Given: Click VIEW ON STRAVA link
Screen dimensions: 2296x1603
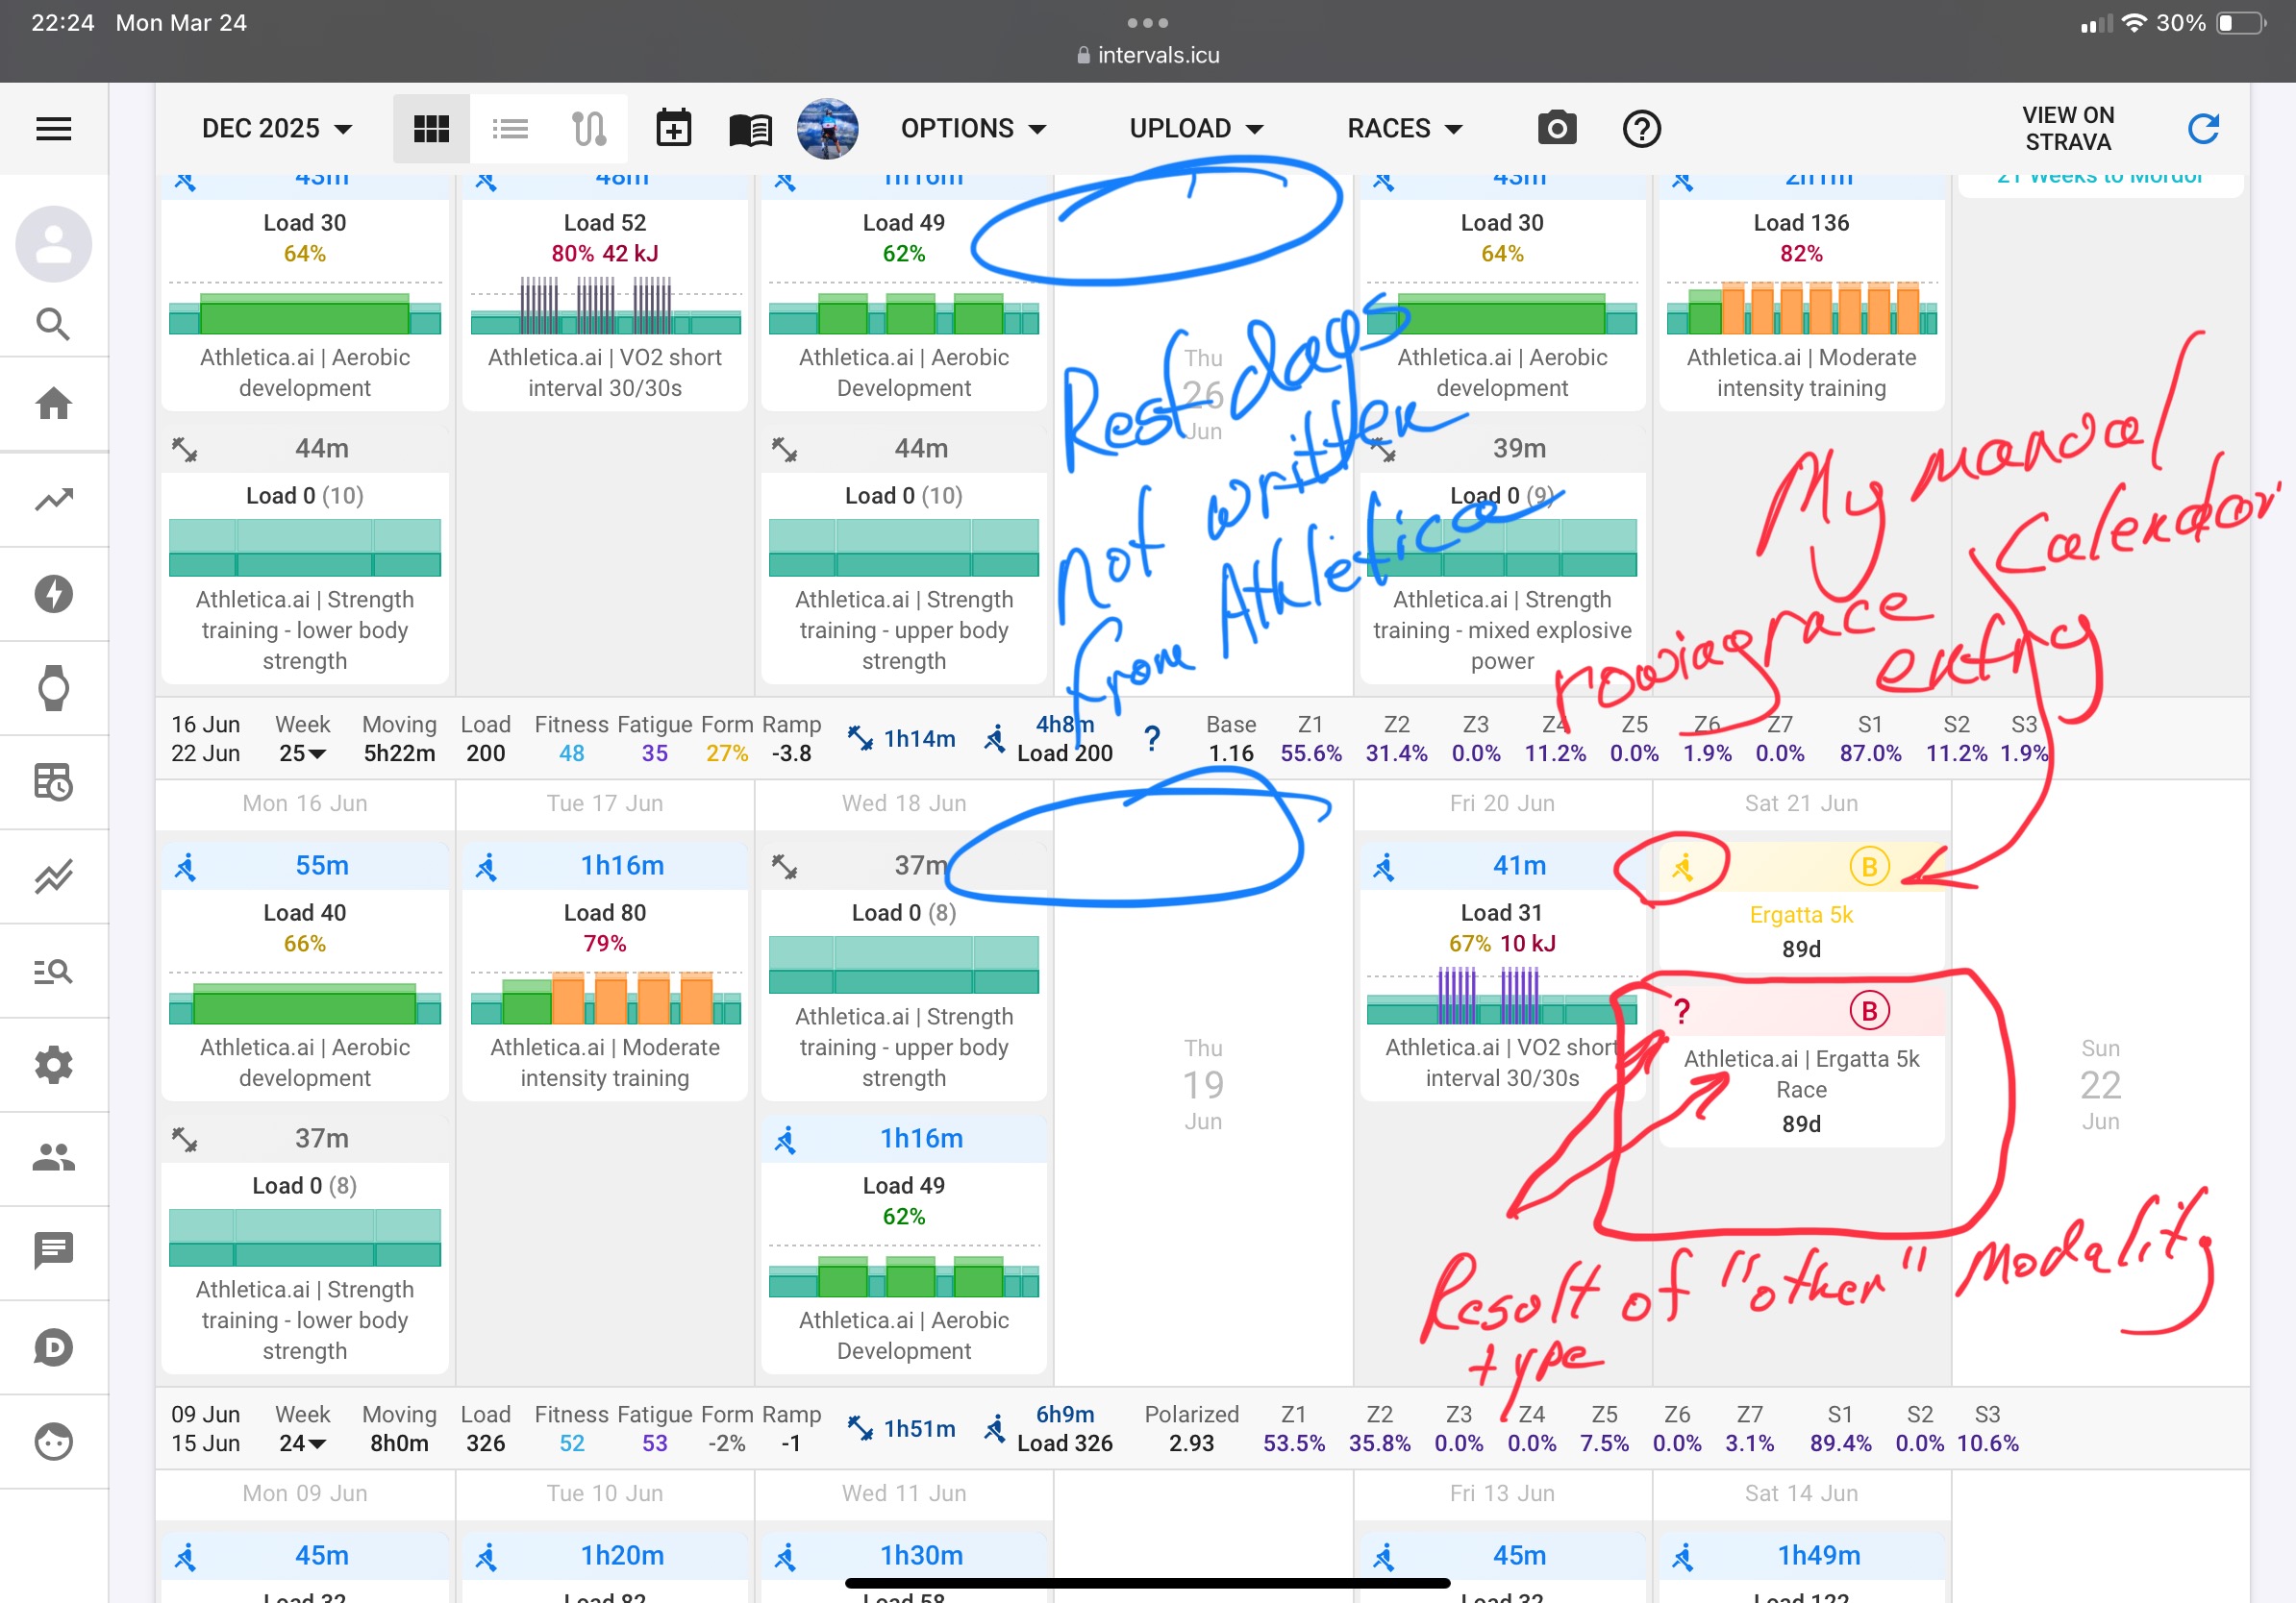Looking at the screenshot, I should coord(2067,129).
